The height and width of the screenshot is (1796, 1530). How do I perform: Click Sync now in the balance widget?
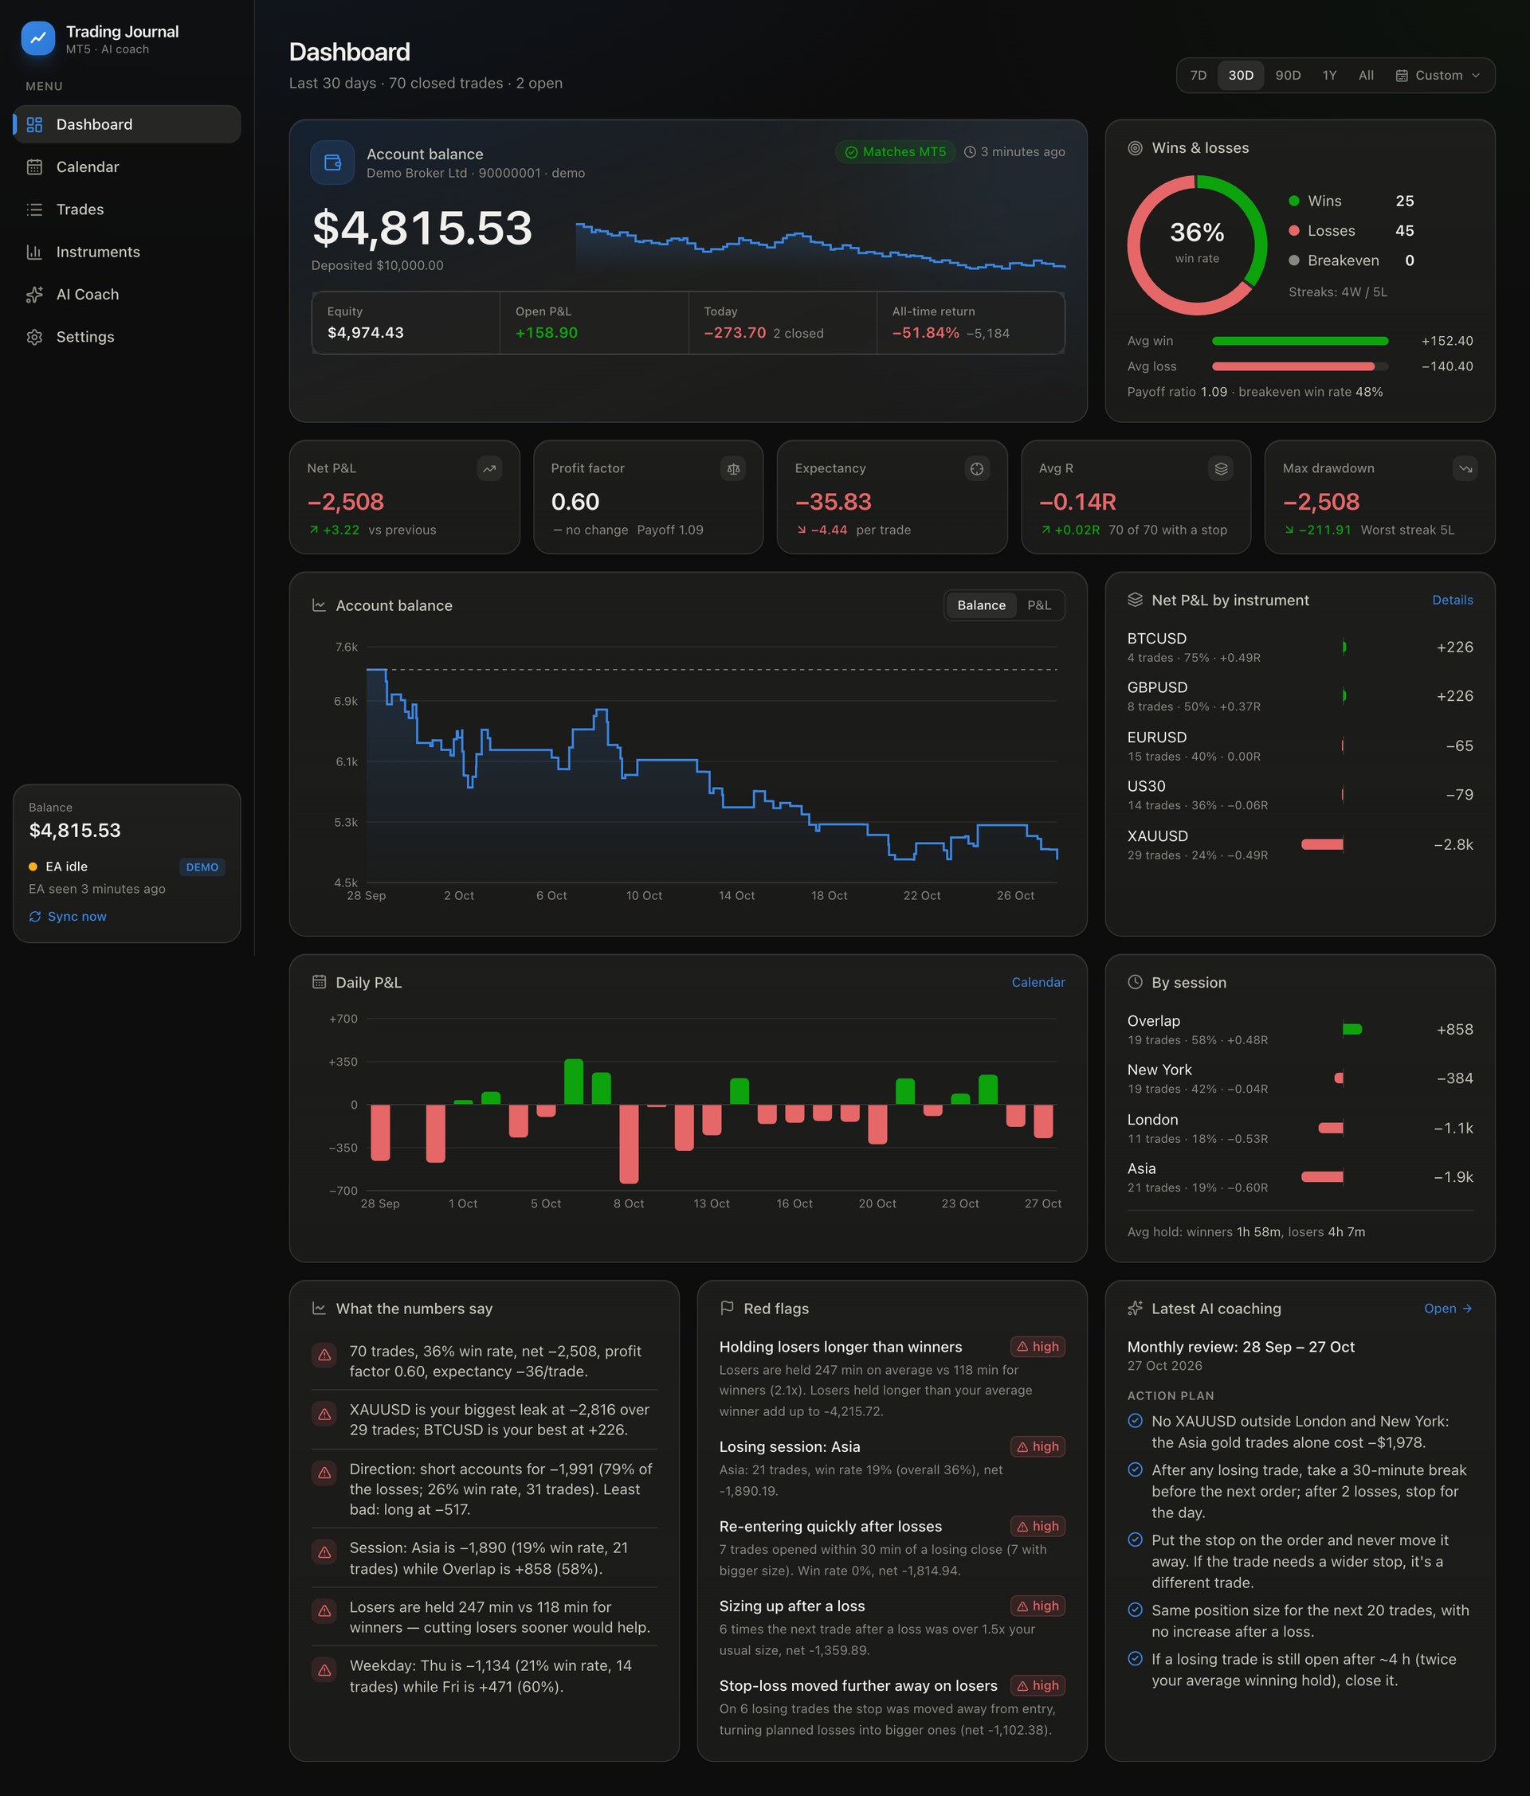pos(68,916)
